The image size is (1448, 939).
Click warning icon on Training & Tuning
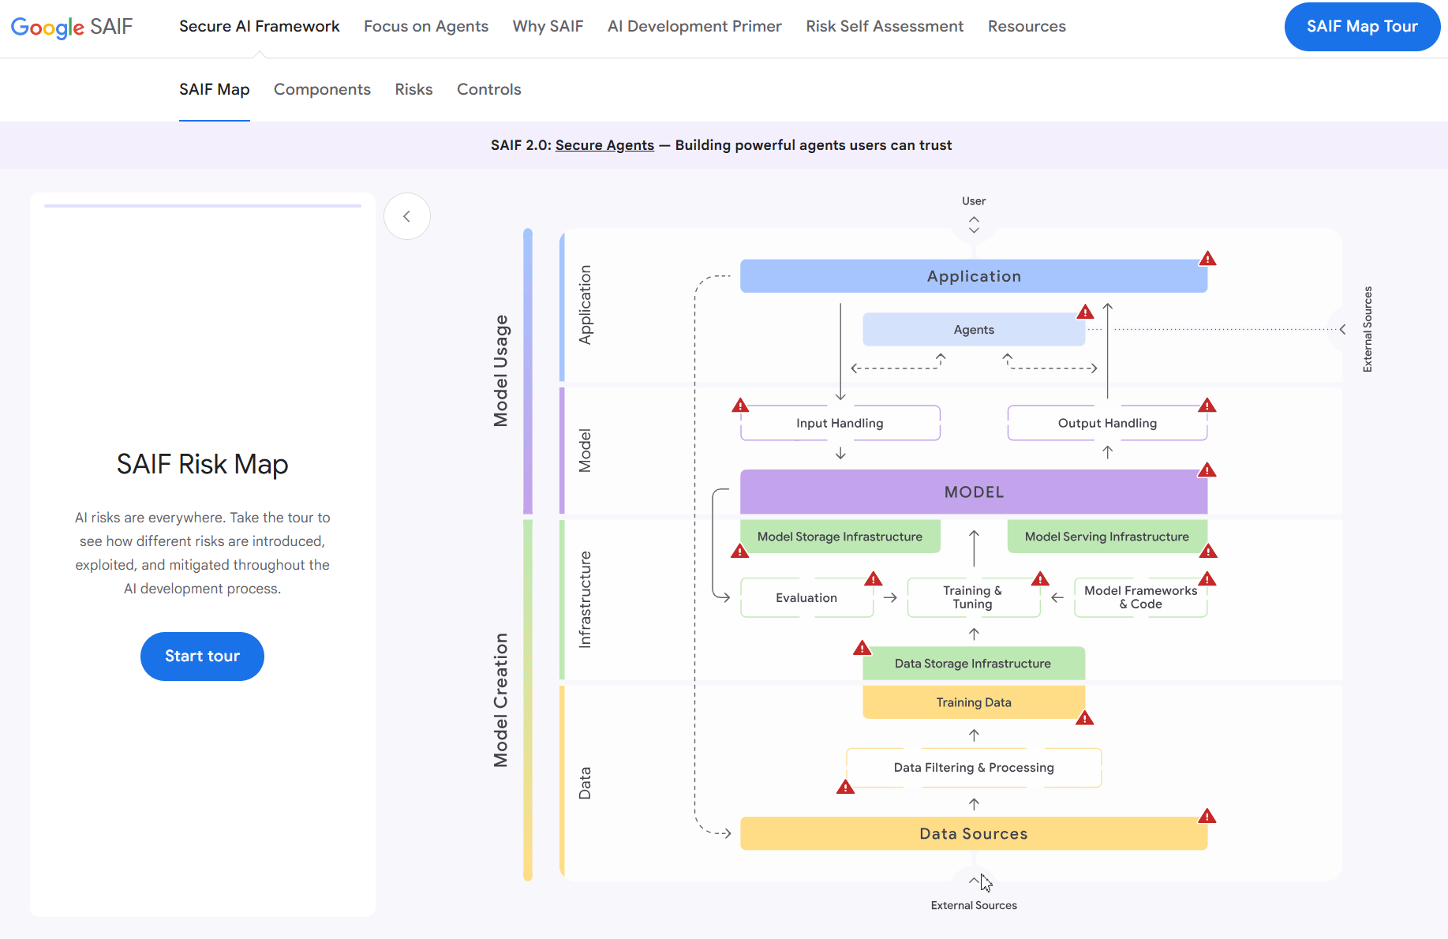coord(1041,579)
